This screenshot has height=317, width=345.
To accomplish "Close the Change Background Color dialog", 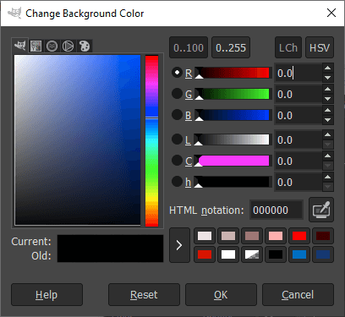I will click(331, 13).
